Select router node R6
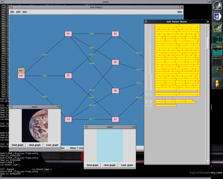 [x=115, y=91]
